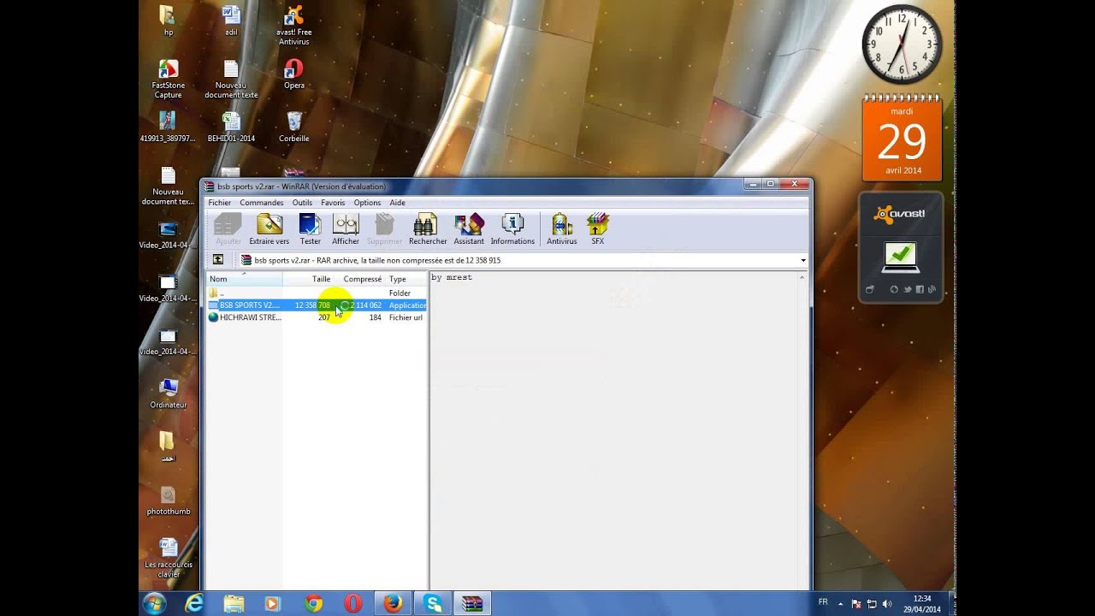Viewport: 1095px width, 616px height.
Task: Open the Fichier menu
Action: [220, 203]
